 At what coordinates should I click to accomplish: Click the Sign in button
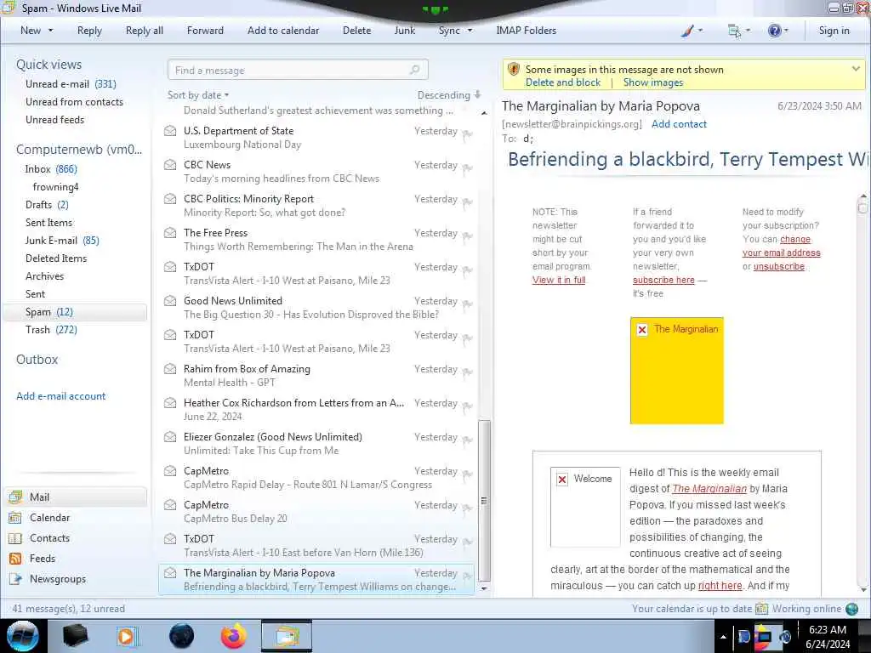point(834,31)
